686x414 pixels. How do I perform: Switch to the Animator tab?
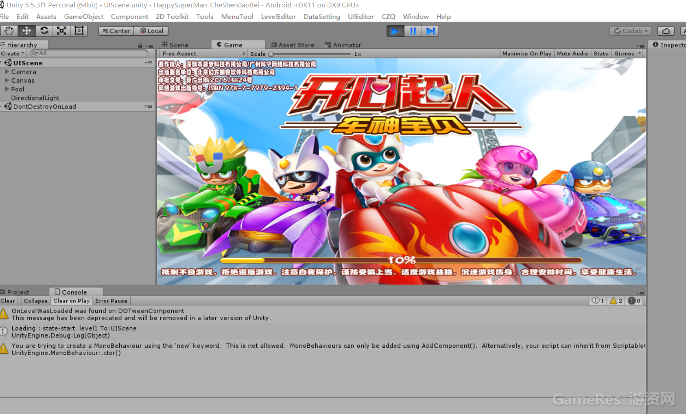coord(343,45)
